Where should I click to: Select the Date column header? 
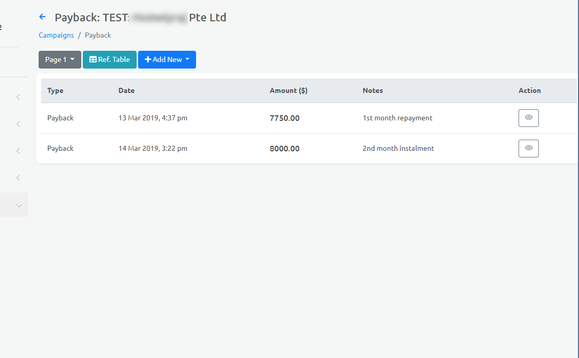point(126,90)
